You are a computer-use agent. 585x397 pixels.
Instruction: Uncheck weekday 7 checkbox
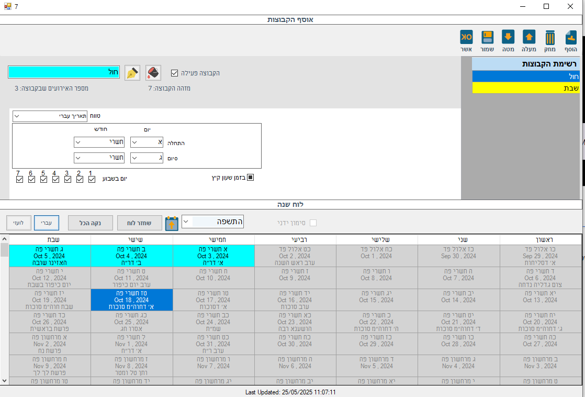(19, 180)
